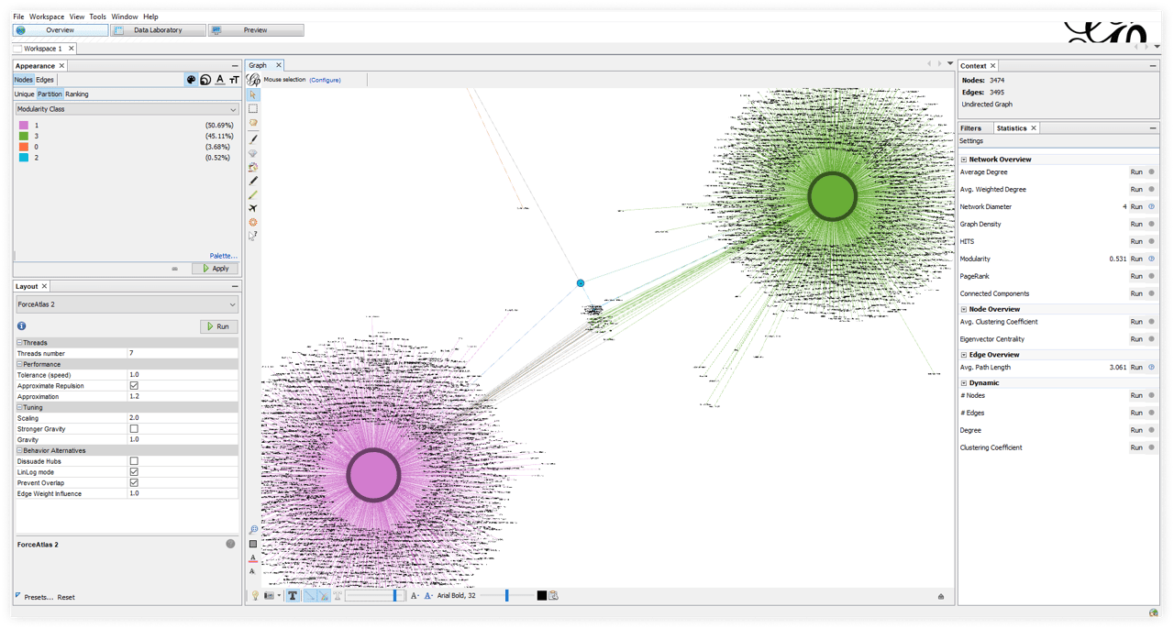The height and width of the screenshot is (629, 1174).
Task: Select the Shortest Path airplane tool
Action: [x=253, y=208]
